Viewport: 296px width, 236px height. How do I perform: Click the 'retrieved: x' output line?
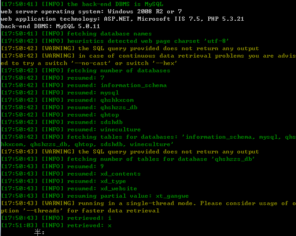56,225
